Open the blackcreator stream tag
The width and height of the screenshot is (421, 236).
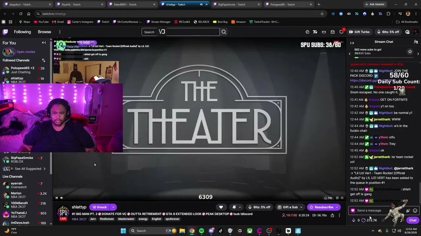[126, 219]
